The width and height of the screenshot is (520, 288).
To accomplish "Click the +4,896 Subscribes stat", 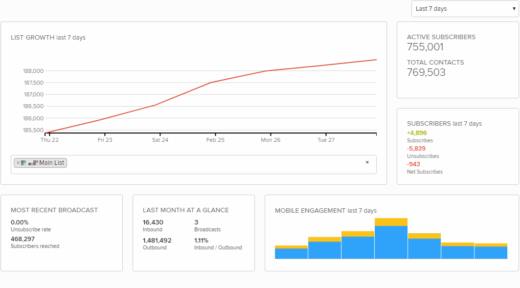I will tap(417, 132).
